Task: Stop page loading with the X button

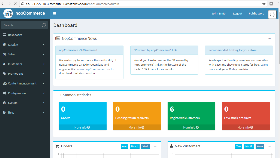Action: (15, 4)
